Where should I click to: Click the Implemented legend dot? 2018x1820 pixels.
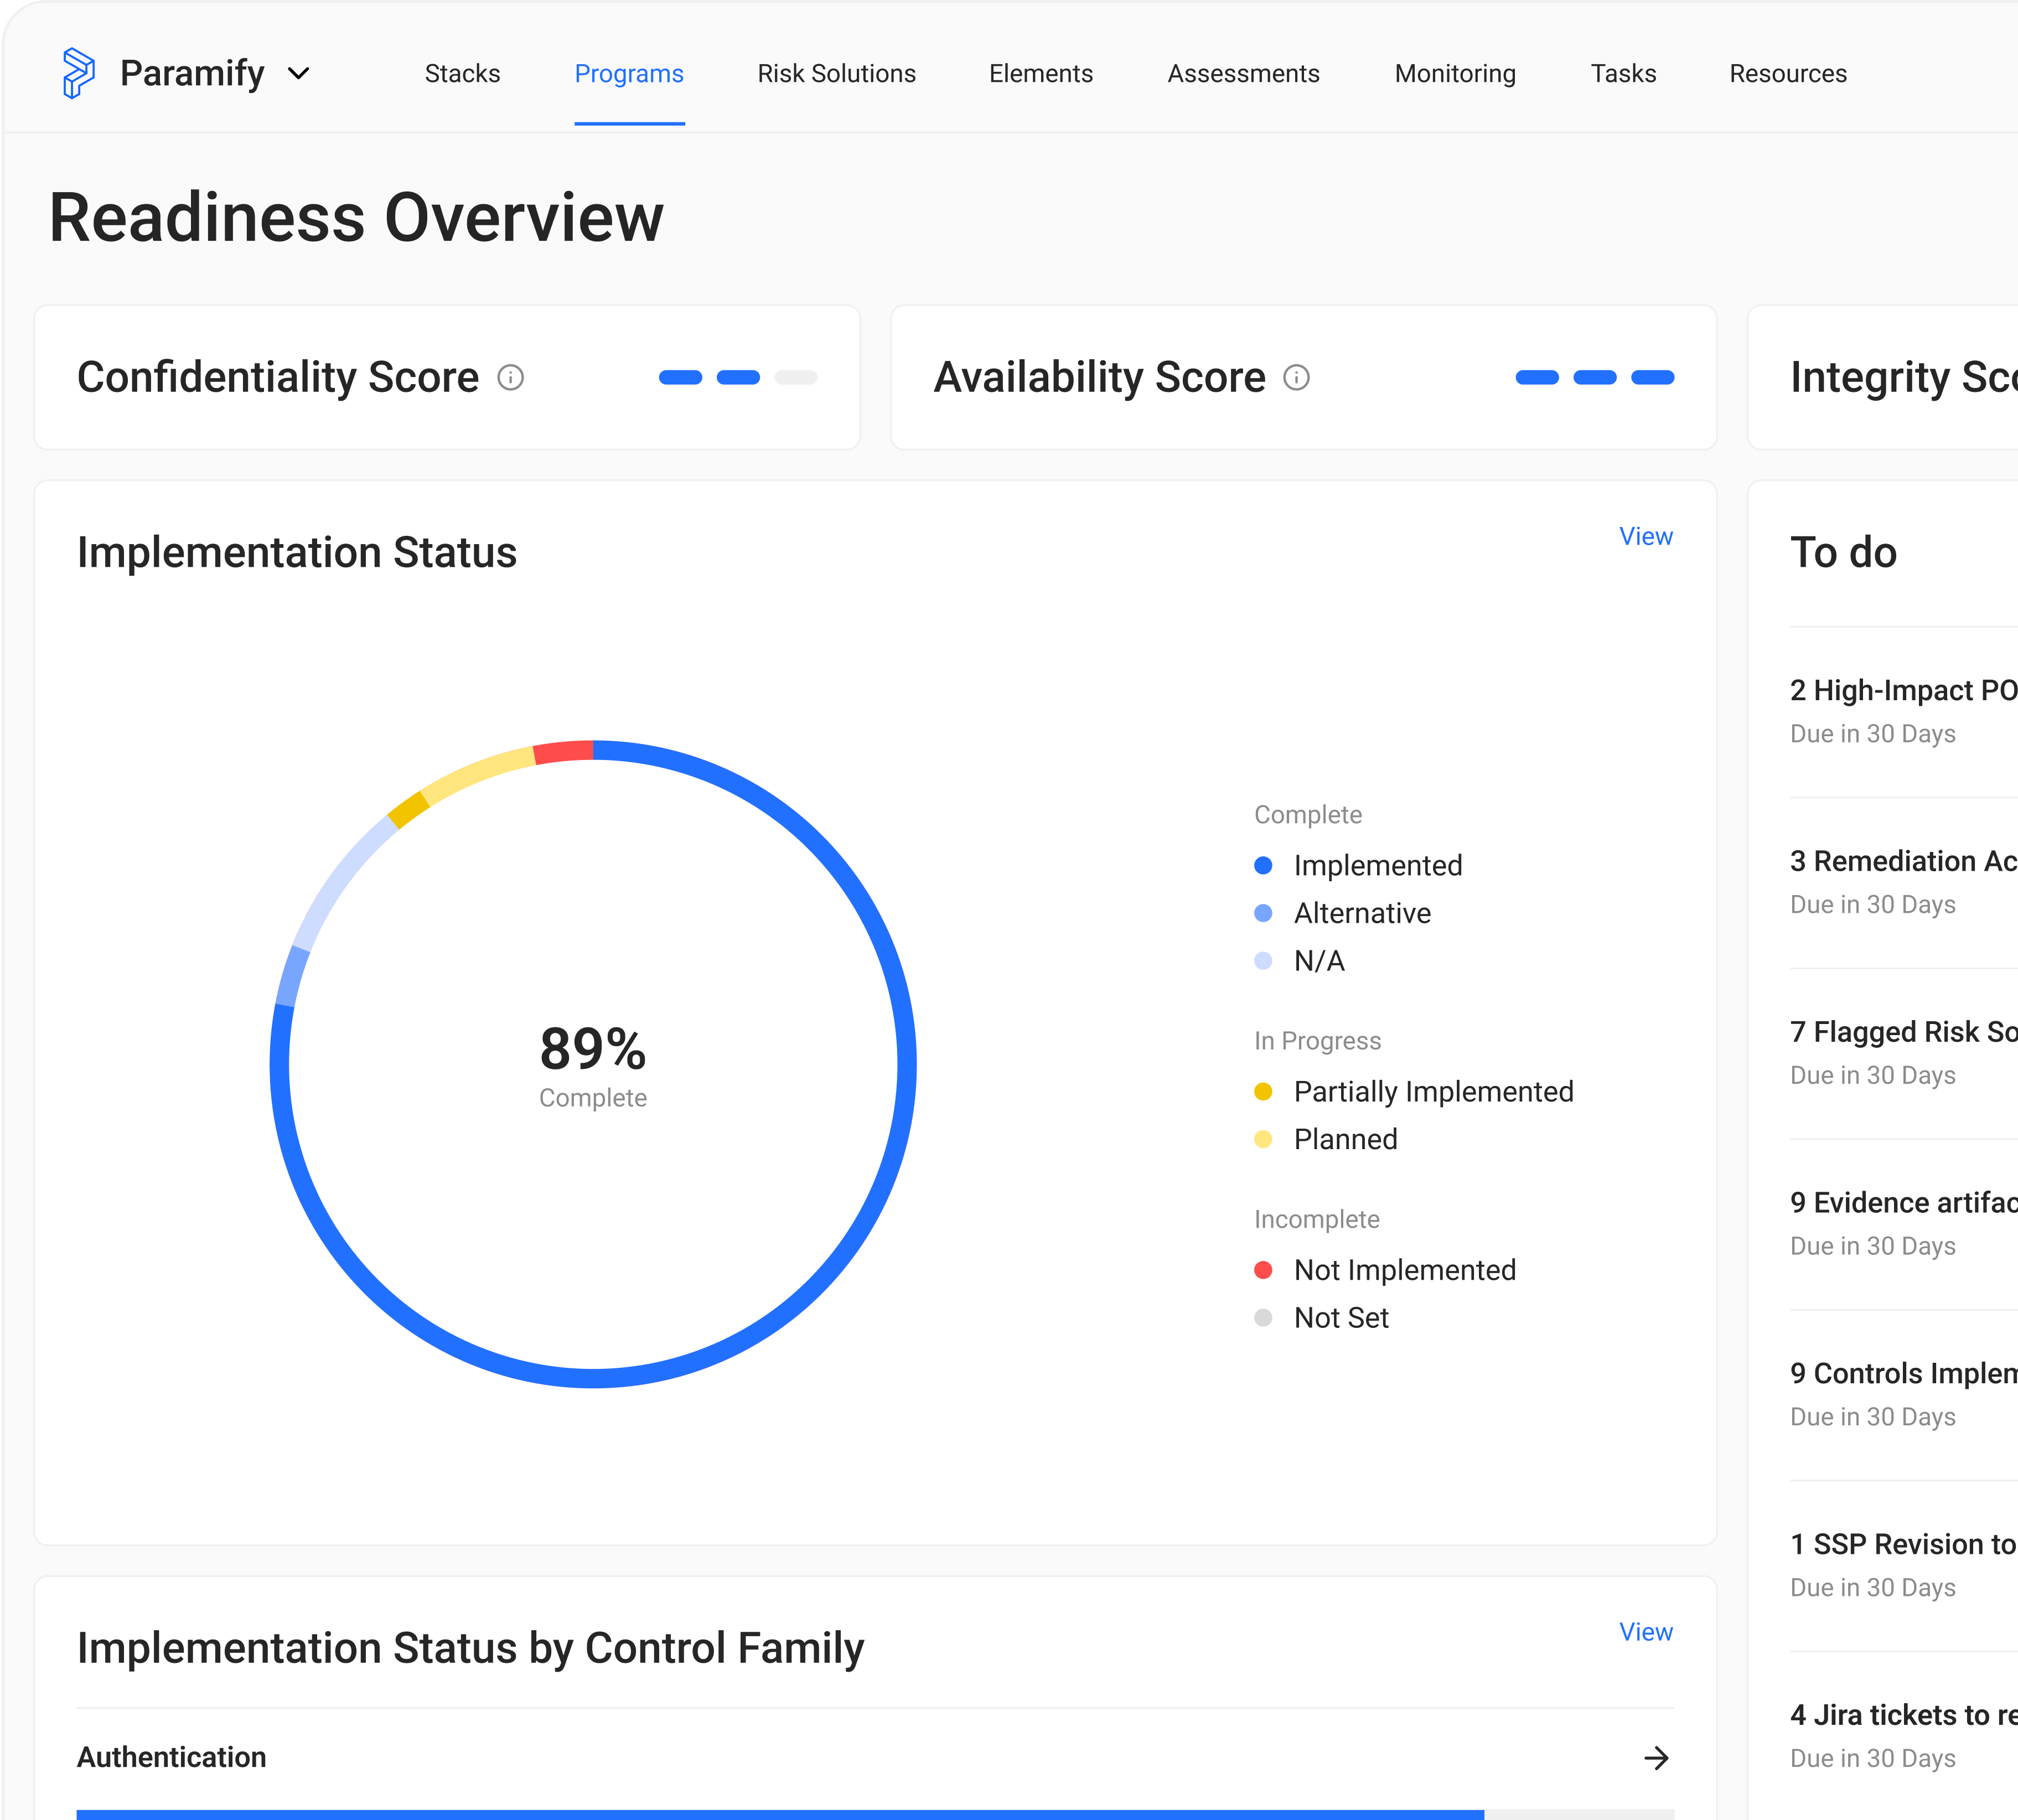1264,865
